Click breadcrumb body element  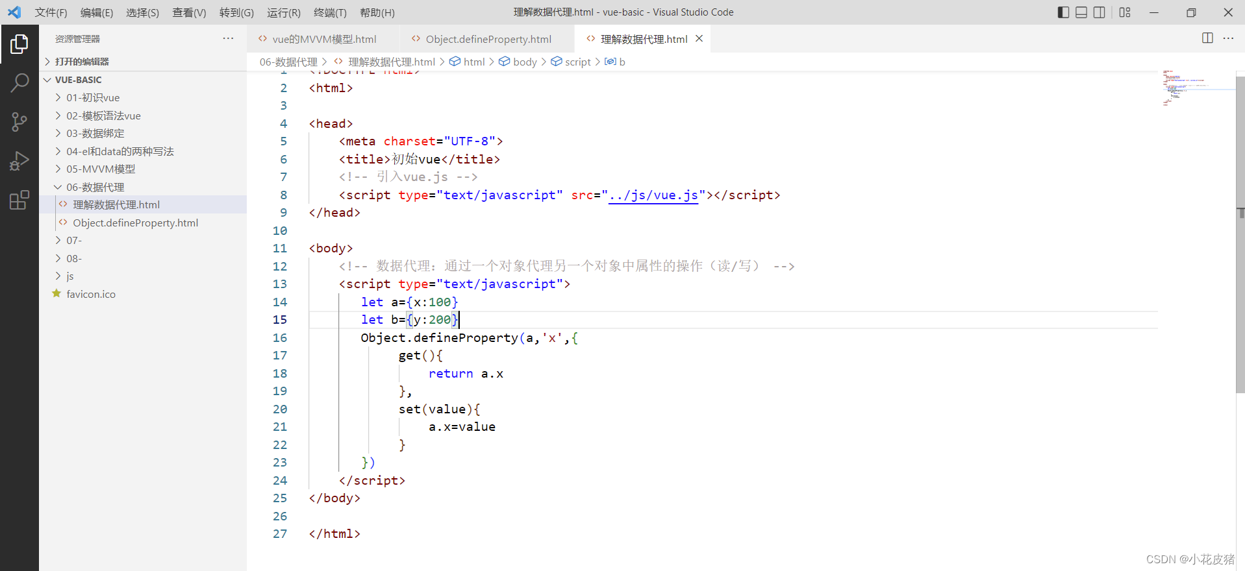[x=525, y=62]
